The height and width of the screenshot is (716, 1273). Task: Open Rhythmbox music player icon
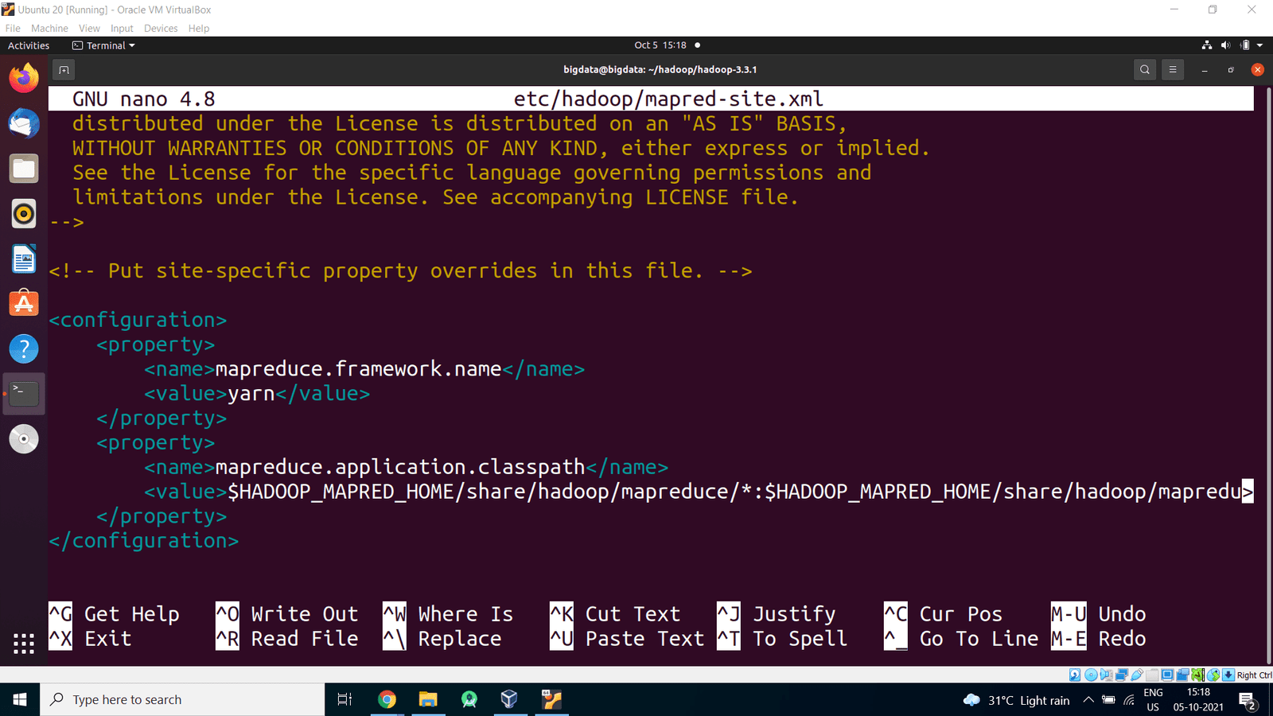(x=24, y=213)
